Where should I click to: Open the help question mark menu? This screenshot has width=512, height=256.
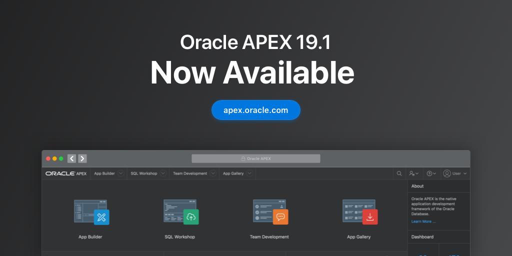click(x=431, y=173)
